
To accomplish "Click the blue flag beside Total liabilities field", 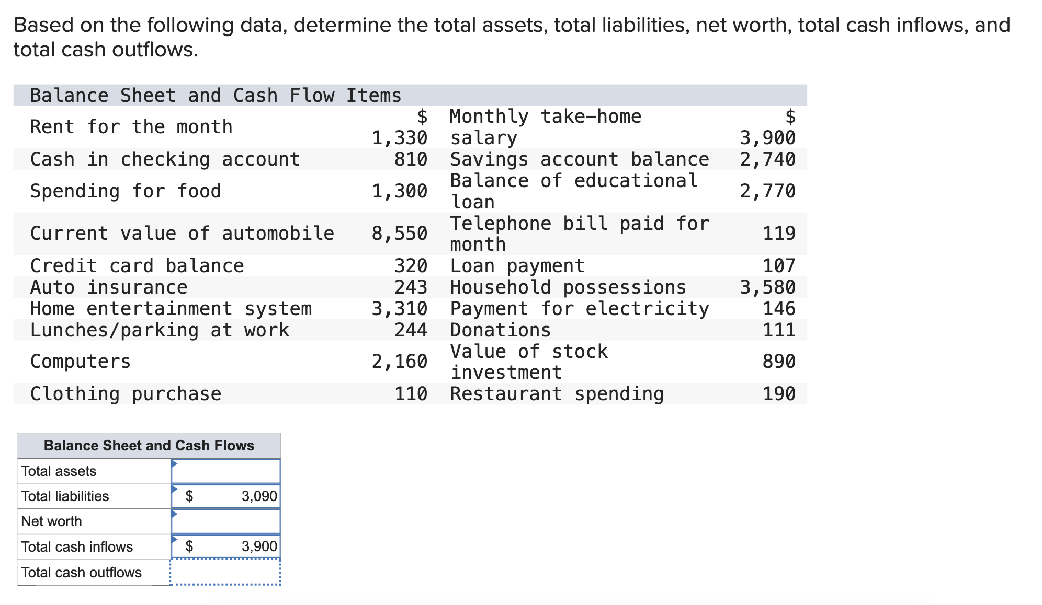I will point(174,490).
